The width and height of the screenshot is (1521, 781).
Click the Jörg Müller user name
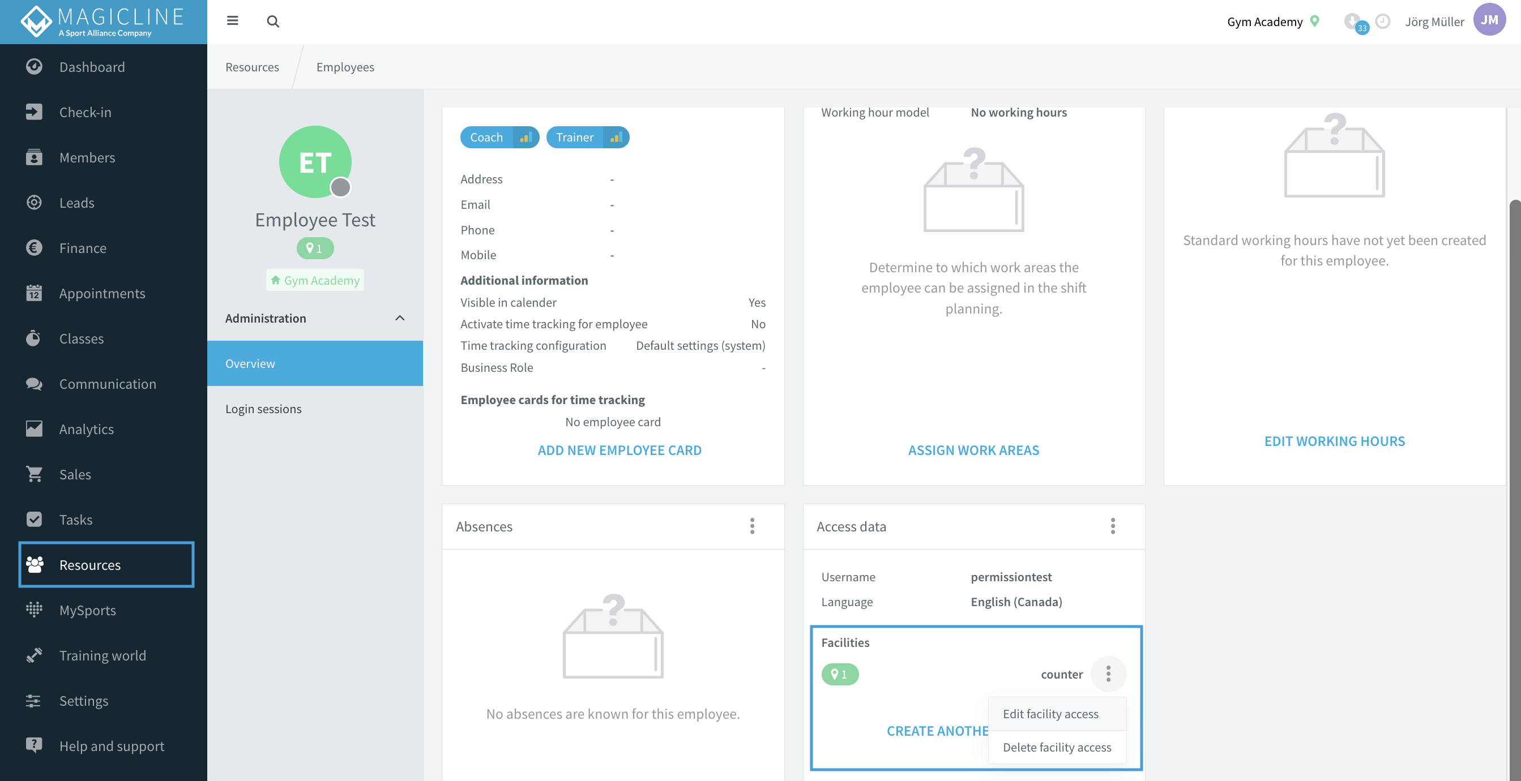(1434, 22)
